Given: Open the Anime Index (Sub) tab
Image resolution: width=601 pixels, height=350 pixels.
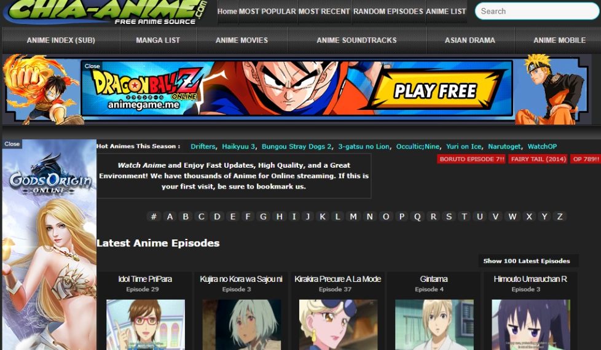Looking at the screenshot, I should tap(61, 40).
